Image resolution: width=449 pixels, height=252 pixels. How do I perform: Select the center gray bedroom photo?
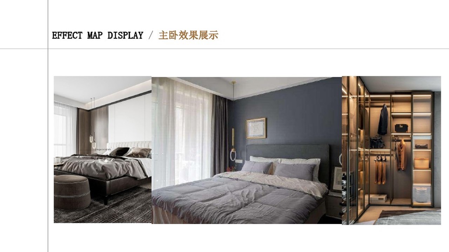pos(247,150)
